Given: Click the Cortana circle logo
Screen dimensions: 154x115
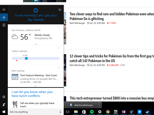Looking at the screenshot, I should (36, 11).
